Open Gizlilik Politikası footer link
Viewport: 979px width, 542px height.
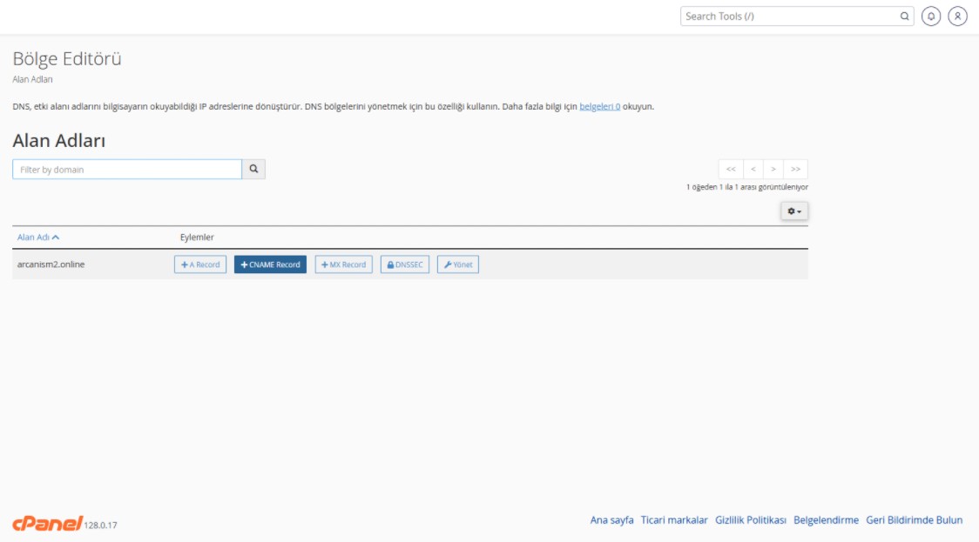pos(750,520)
